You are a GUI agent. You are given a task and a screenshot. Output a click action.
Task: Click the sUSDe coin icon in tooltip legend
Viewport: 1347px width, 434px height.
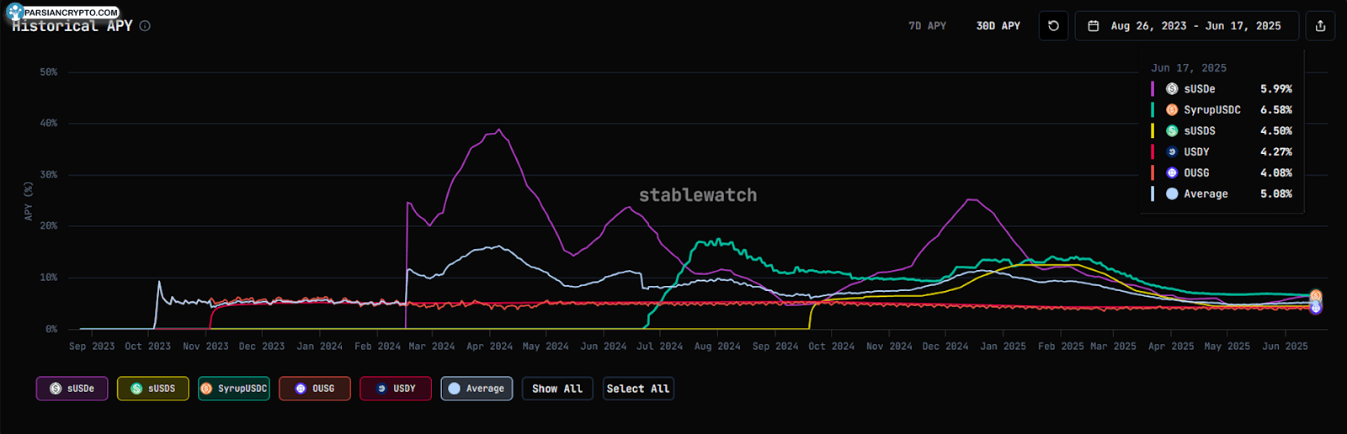click(1172, 89)
